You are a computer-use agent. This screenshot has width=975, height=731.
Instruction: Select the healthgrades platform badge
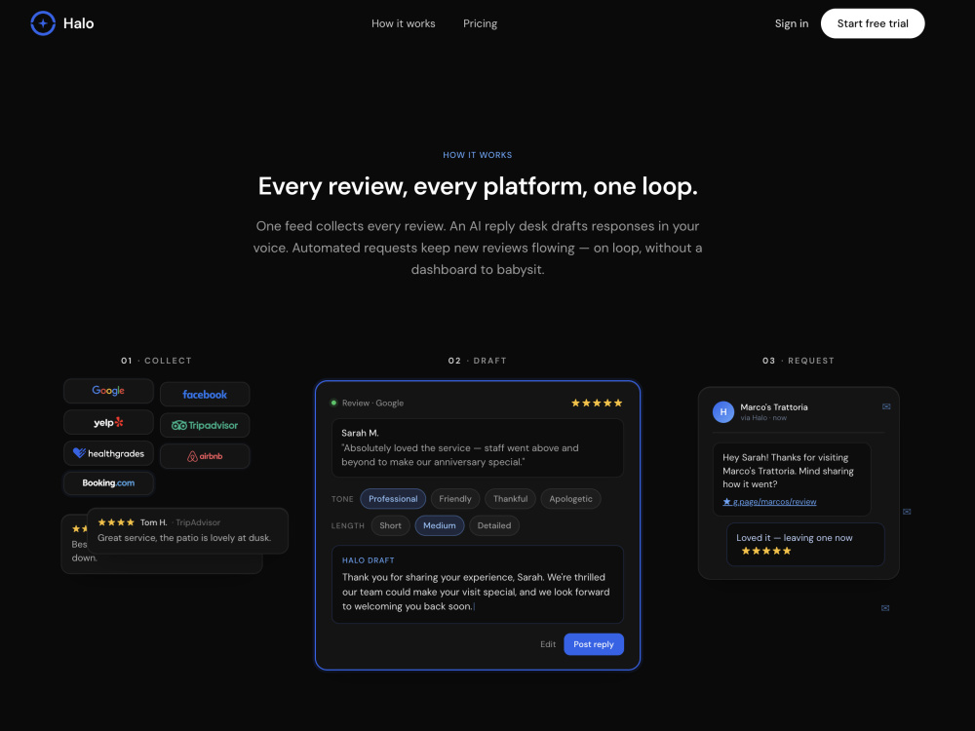[108, 453]
